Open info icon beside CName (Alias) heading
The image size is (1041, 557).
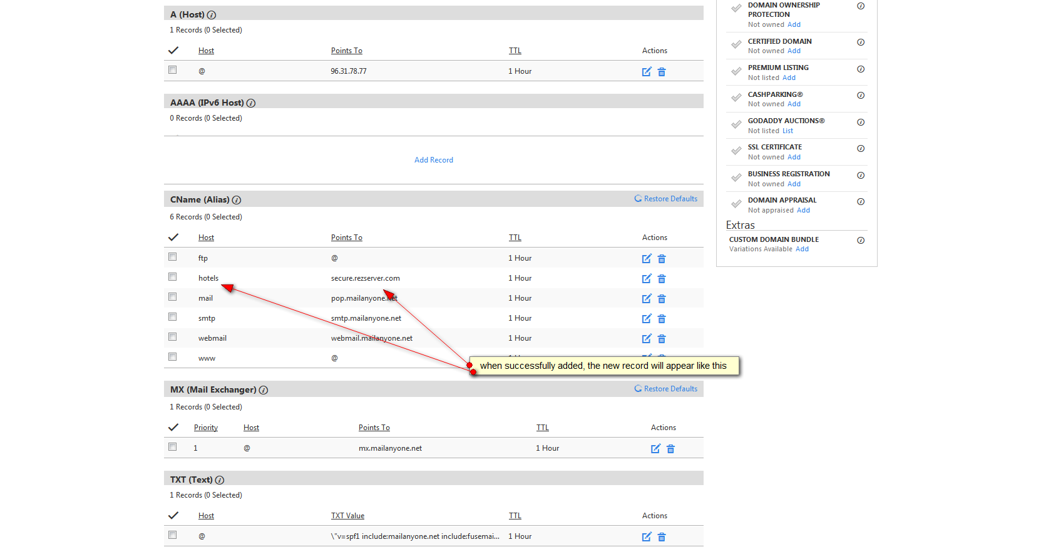pyautogui.click(x=237, y=200)
